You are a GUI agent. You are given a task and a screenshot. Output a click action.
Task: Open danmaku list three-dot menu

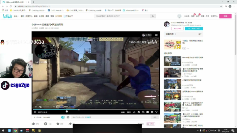click(x=176, y=34)
